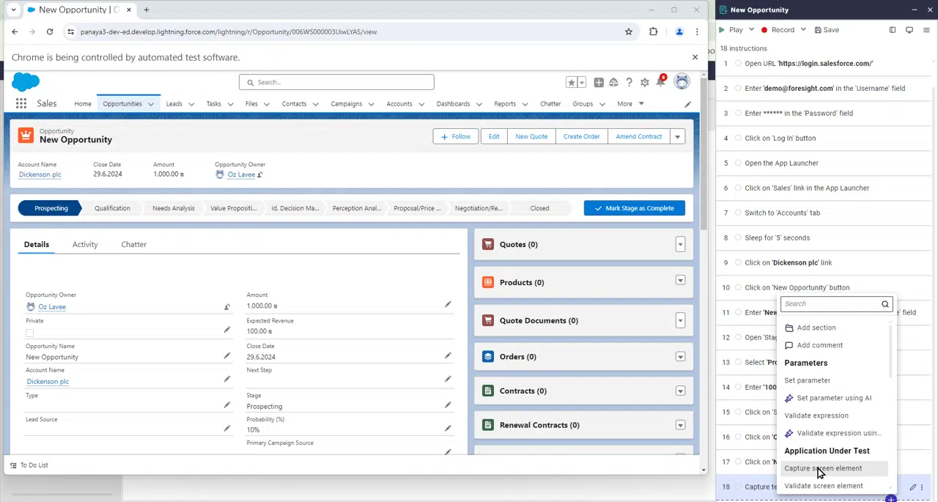Switch to the Chatter tab in record

click(133, 244)
